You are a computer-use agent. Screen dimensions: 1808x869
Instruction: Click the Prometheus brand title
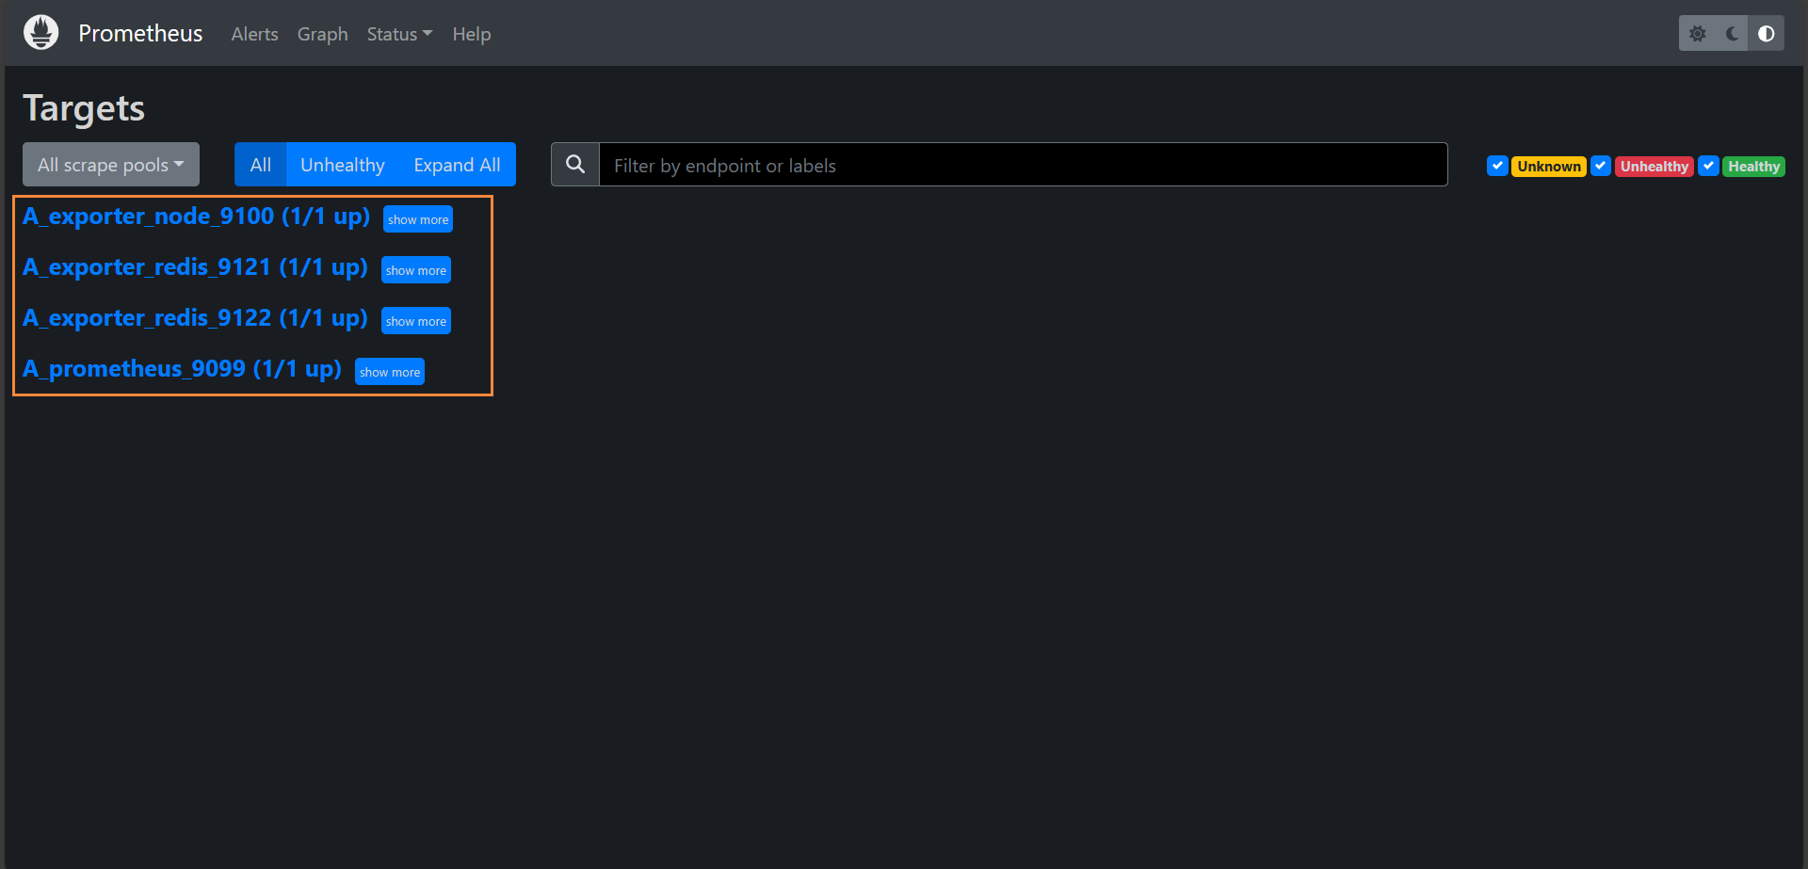tap(140, 33)
